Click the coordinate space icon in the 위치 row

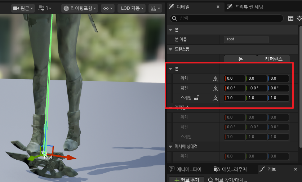215,79
